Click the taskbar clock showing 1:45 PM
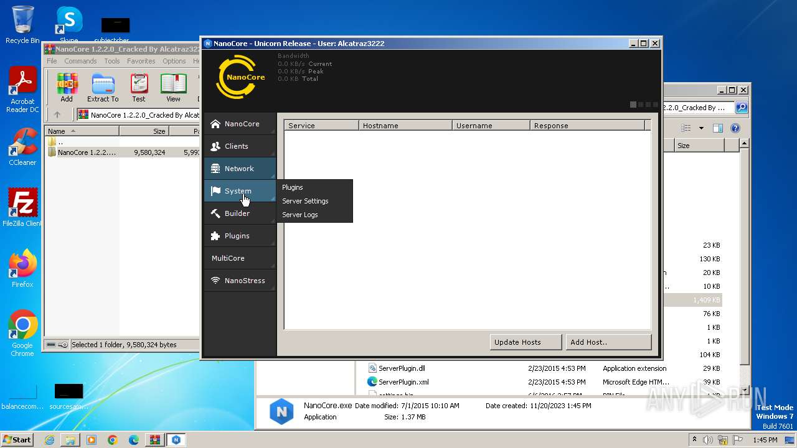This screenshot has height=448, width=797. (765, 440)
